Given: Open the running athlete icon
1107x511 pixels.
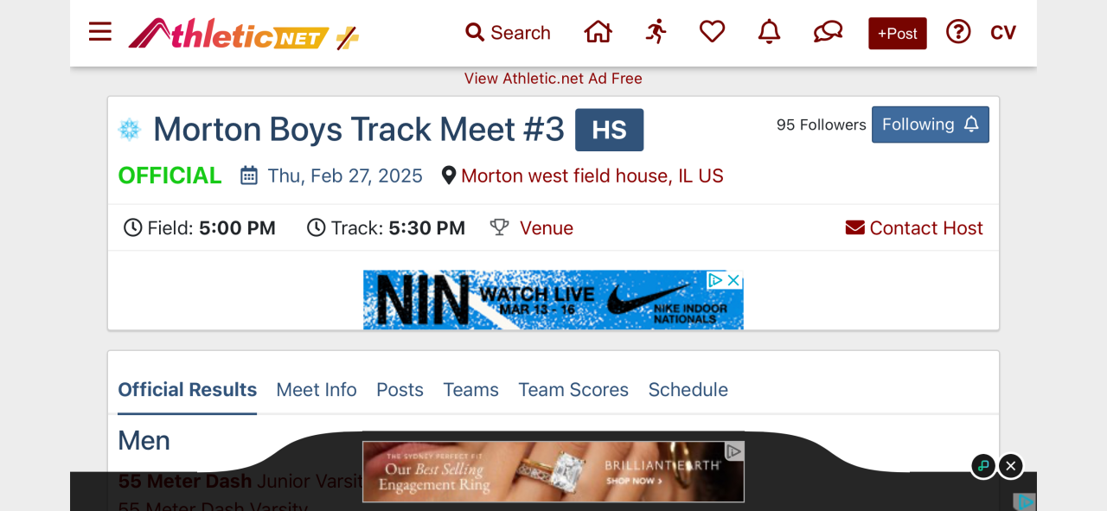Looking at the screenshot, I should coord(656,33).
